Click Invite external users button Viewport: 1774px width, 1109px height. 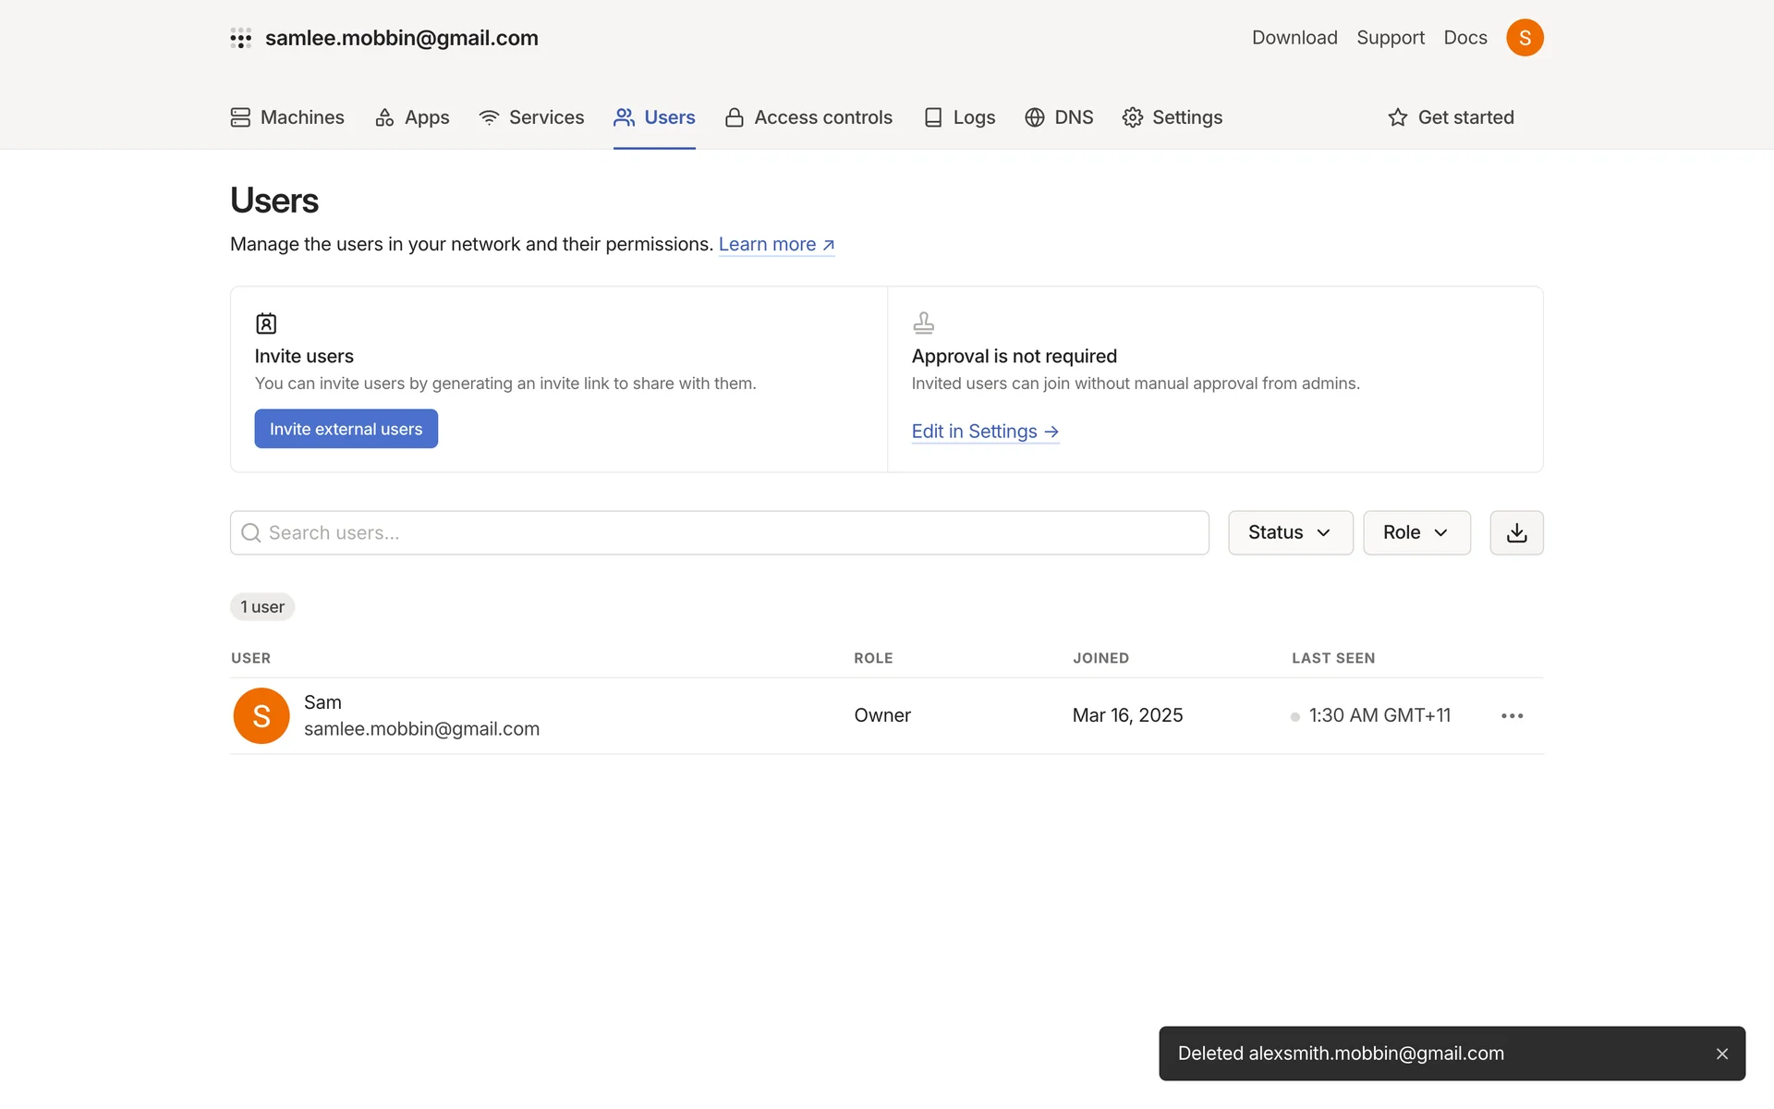click(346, 429)
